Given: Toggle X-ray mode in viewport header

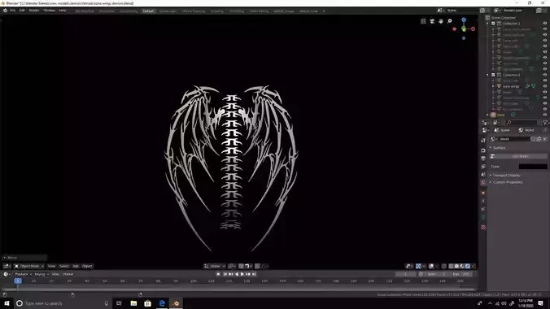Looking at the screenshot, I should pyautogui.click(x=443, y=266).
